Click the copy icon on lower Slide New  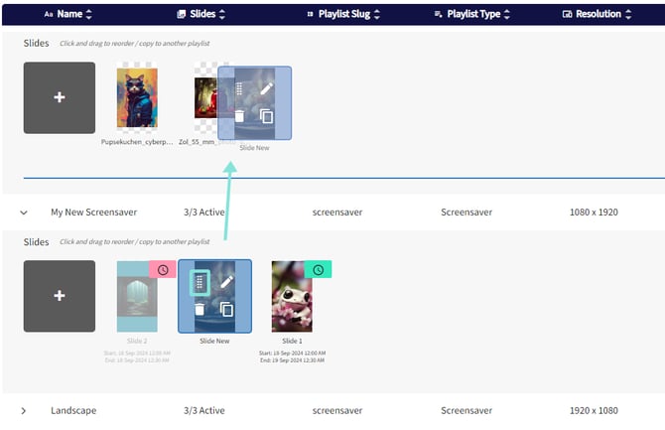[227, 310]
